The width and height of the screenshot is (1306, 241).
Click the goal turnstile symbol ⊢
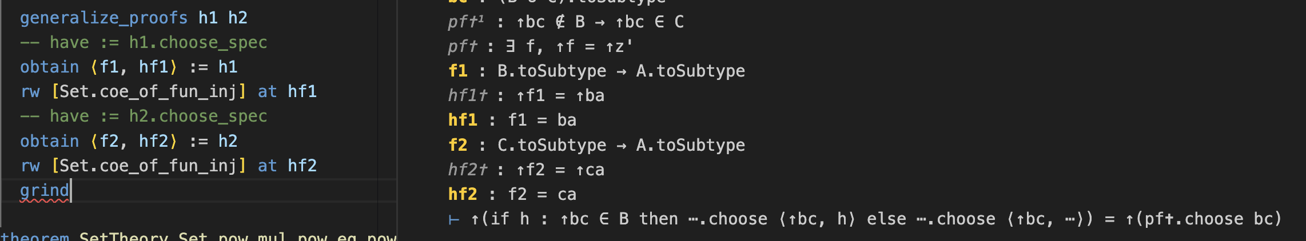pos(454,219)
